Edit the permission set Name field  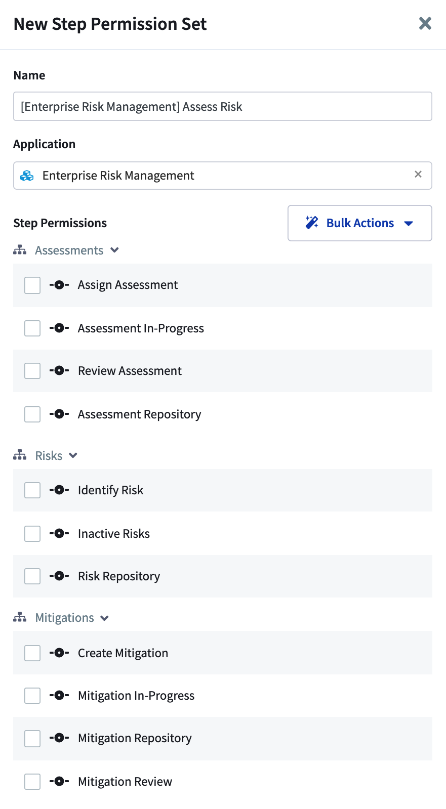(223, 106)
